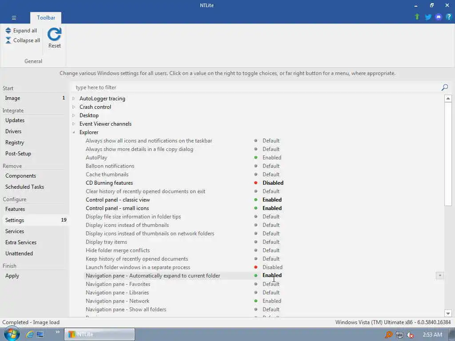The width and height of the screenshot is (455, 341).
Task: Launch Internet Explorer from quick launch
Action: click(30, 334)
